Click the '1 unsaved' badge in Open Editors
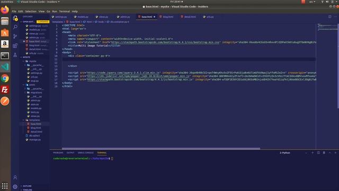This screenshot has height=191, width=339. coord(43,22)
